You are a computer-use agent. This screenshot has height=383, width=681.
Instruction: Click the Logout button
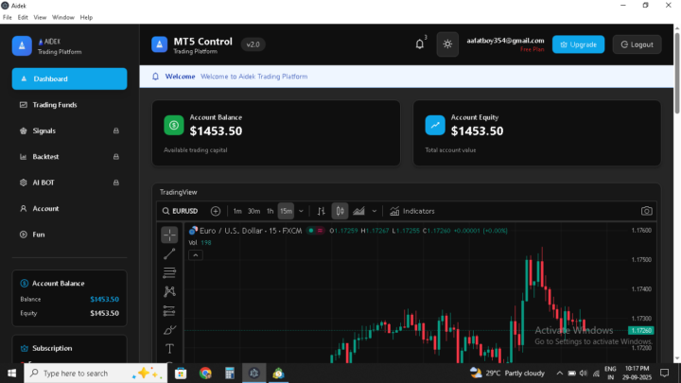[x=637, y=44]
